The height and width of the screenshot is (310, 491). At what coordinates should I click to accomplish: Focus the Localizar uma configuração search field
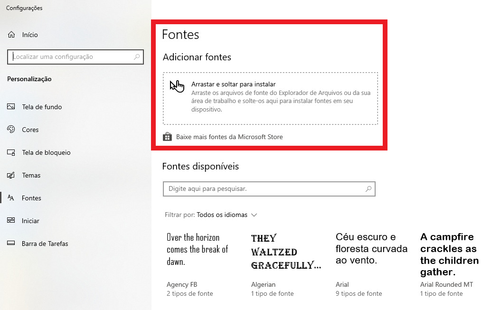(71, 57)
